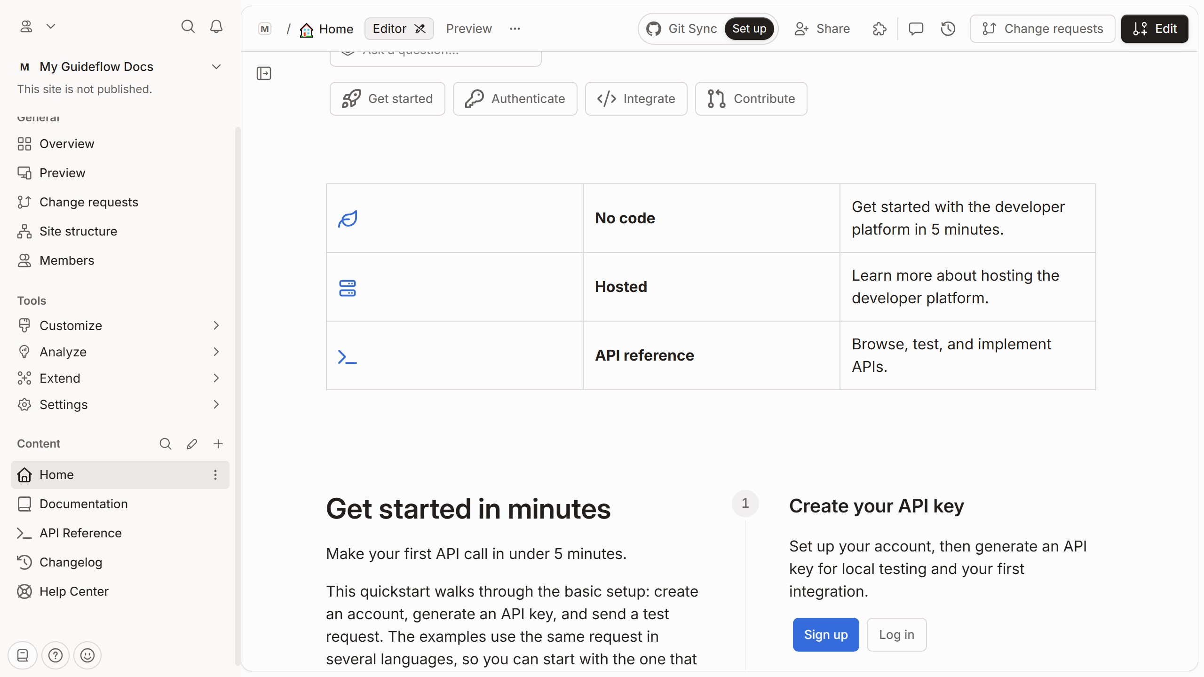Go to Overview in the sidebar
The image size is (1204, 677).
coord(119,144)
